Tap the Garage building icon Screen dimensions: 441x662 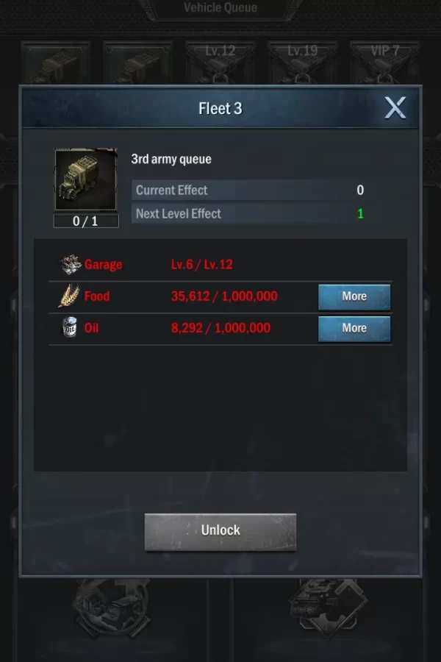point(70,265)
